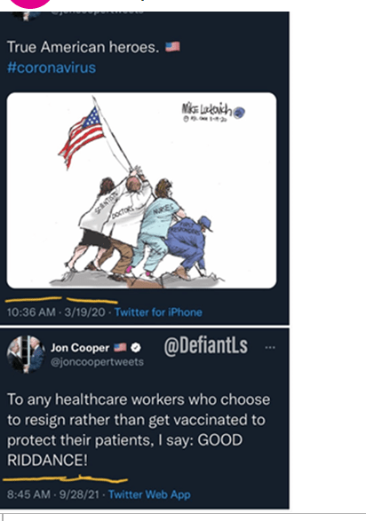Open the three-dots more menu on Jon Cooper's tweet
The image size is (366, 521).
point(270,348)
